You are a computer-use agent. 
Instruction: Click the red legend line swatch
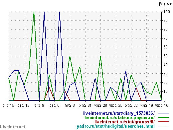(163, 122)
